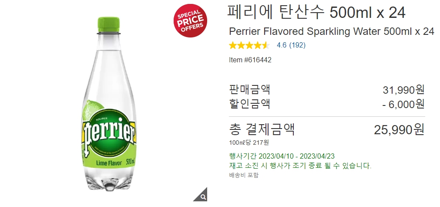Click the 31,990원 selling price

pos(403,90)
